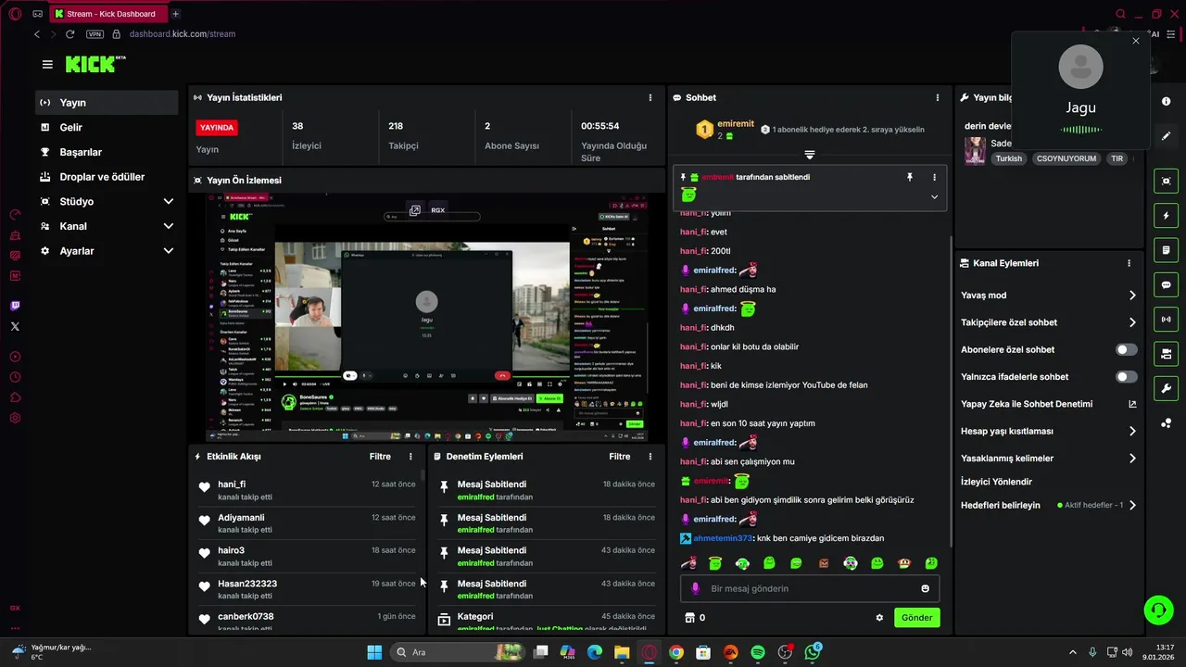Open Takipçilere özel sohbet arrow

(1132, 322)
